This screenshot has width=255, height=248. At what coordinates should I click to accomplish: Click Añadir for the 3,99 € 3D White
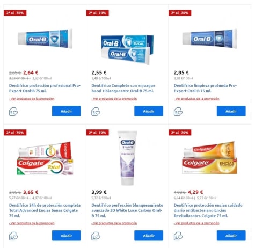tap(149, 236)
